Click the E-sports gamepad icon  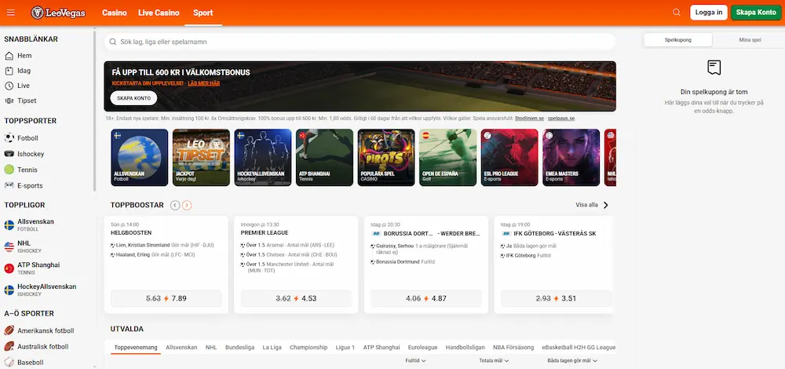click(9, 185)
